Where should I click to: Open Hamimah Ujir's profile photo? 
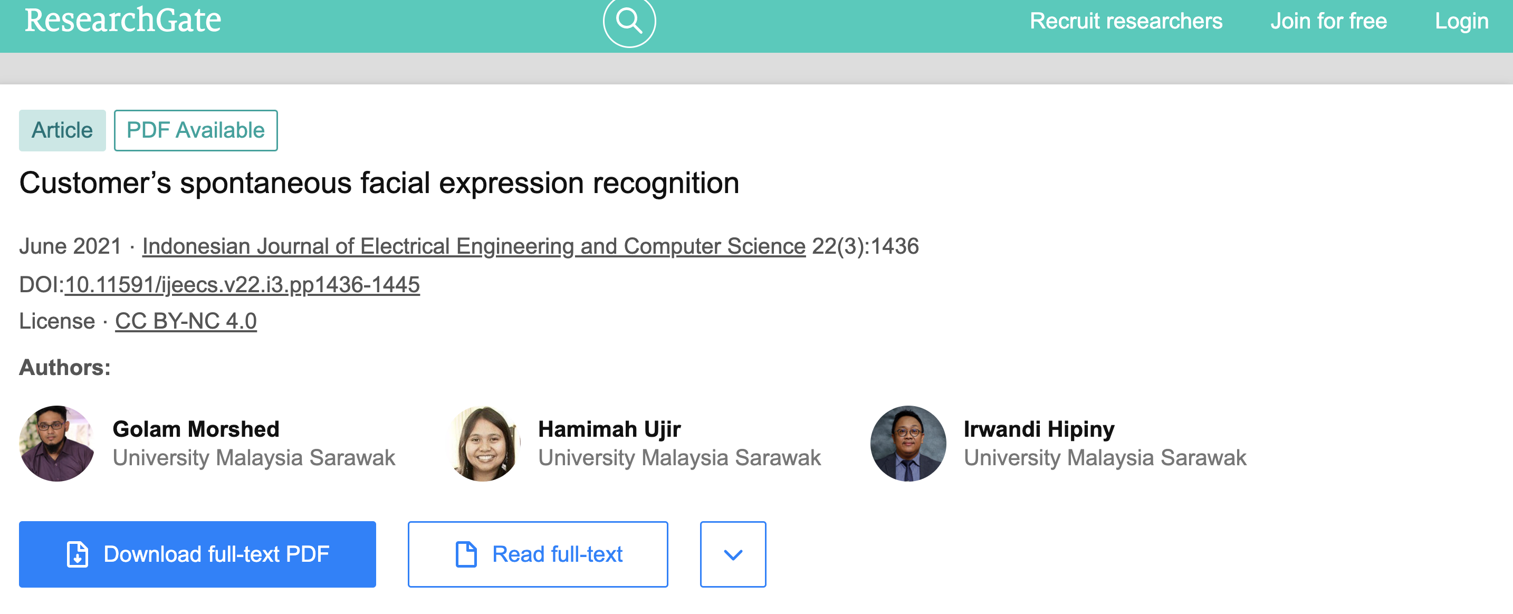(483, 444)
